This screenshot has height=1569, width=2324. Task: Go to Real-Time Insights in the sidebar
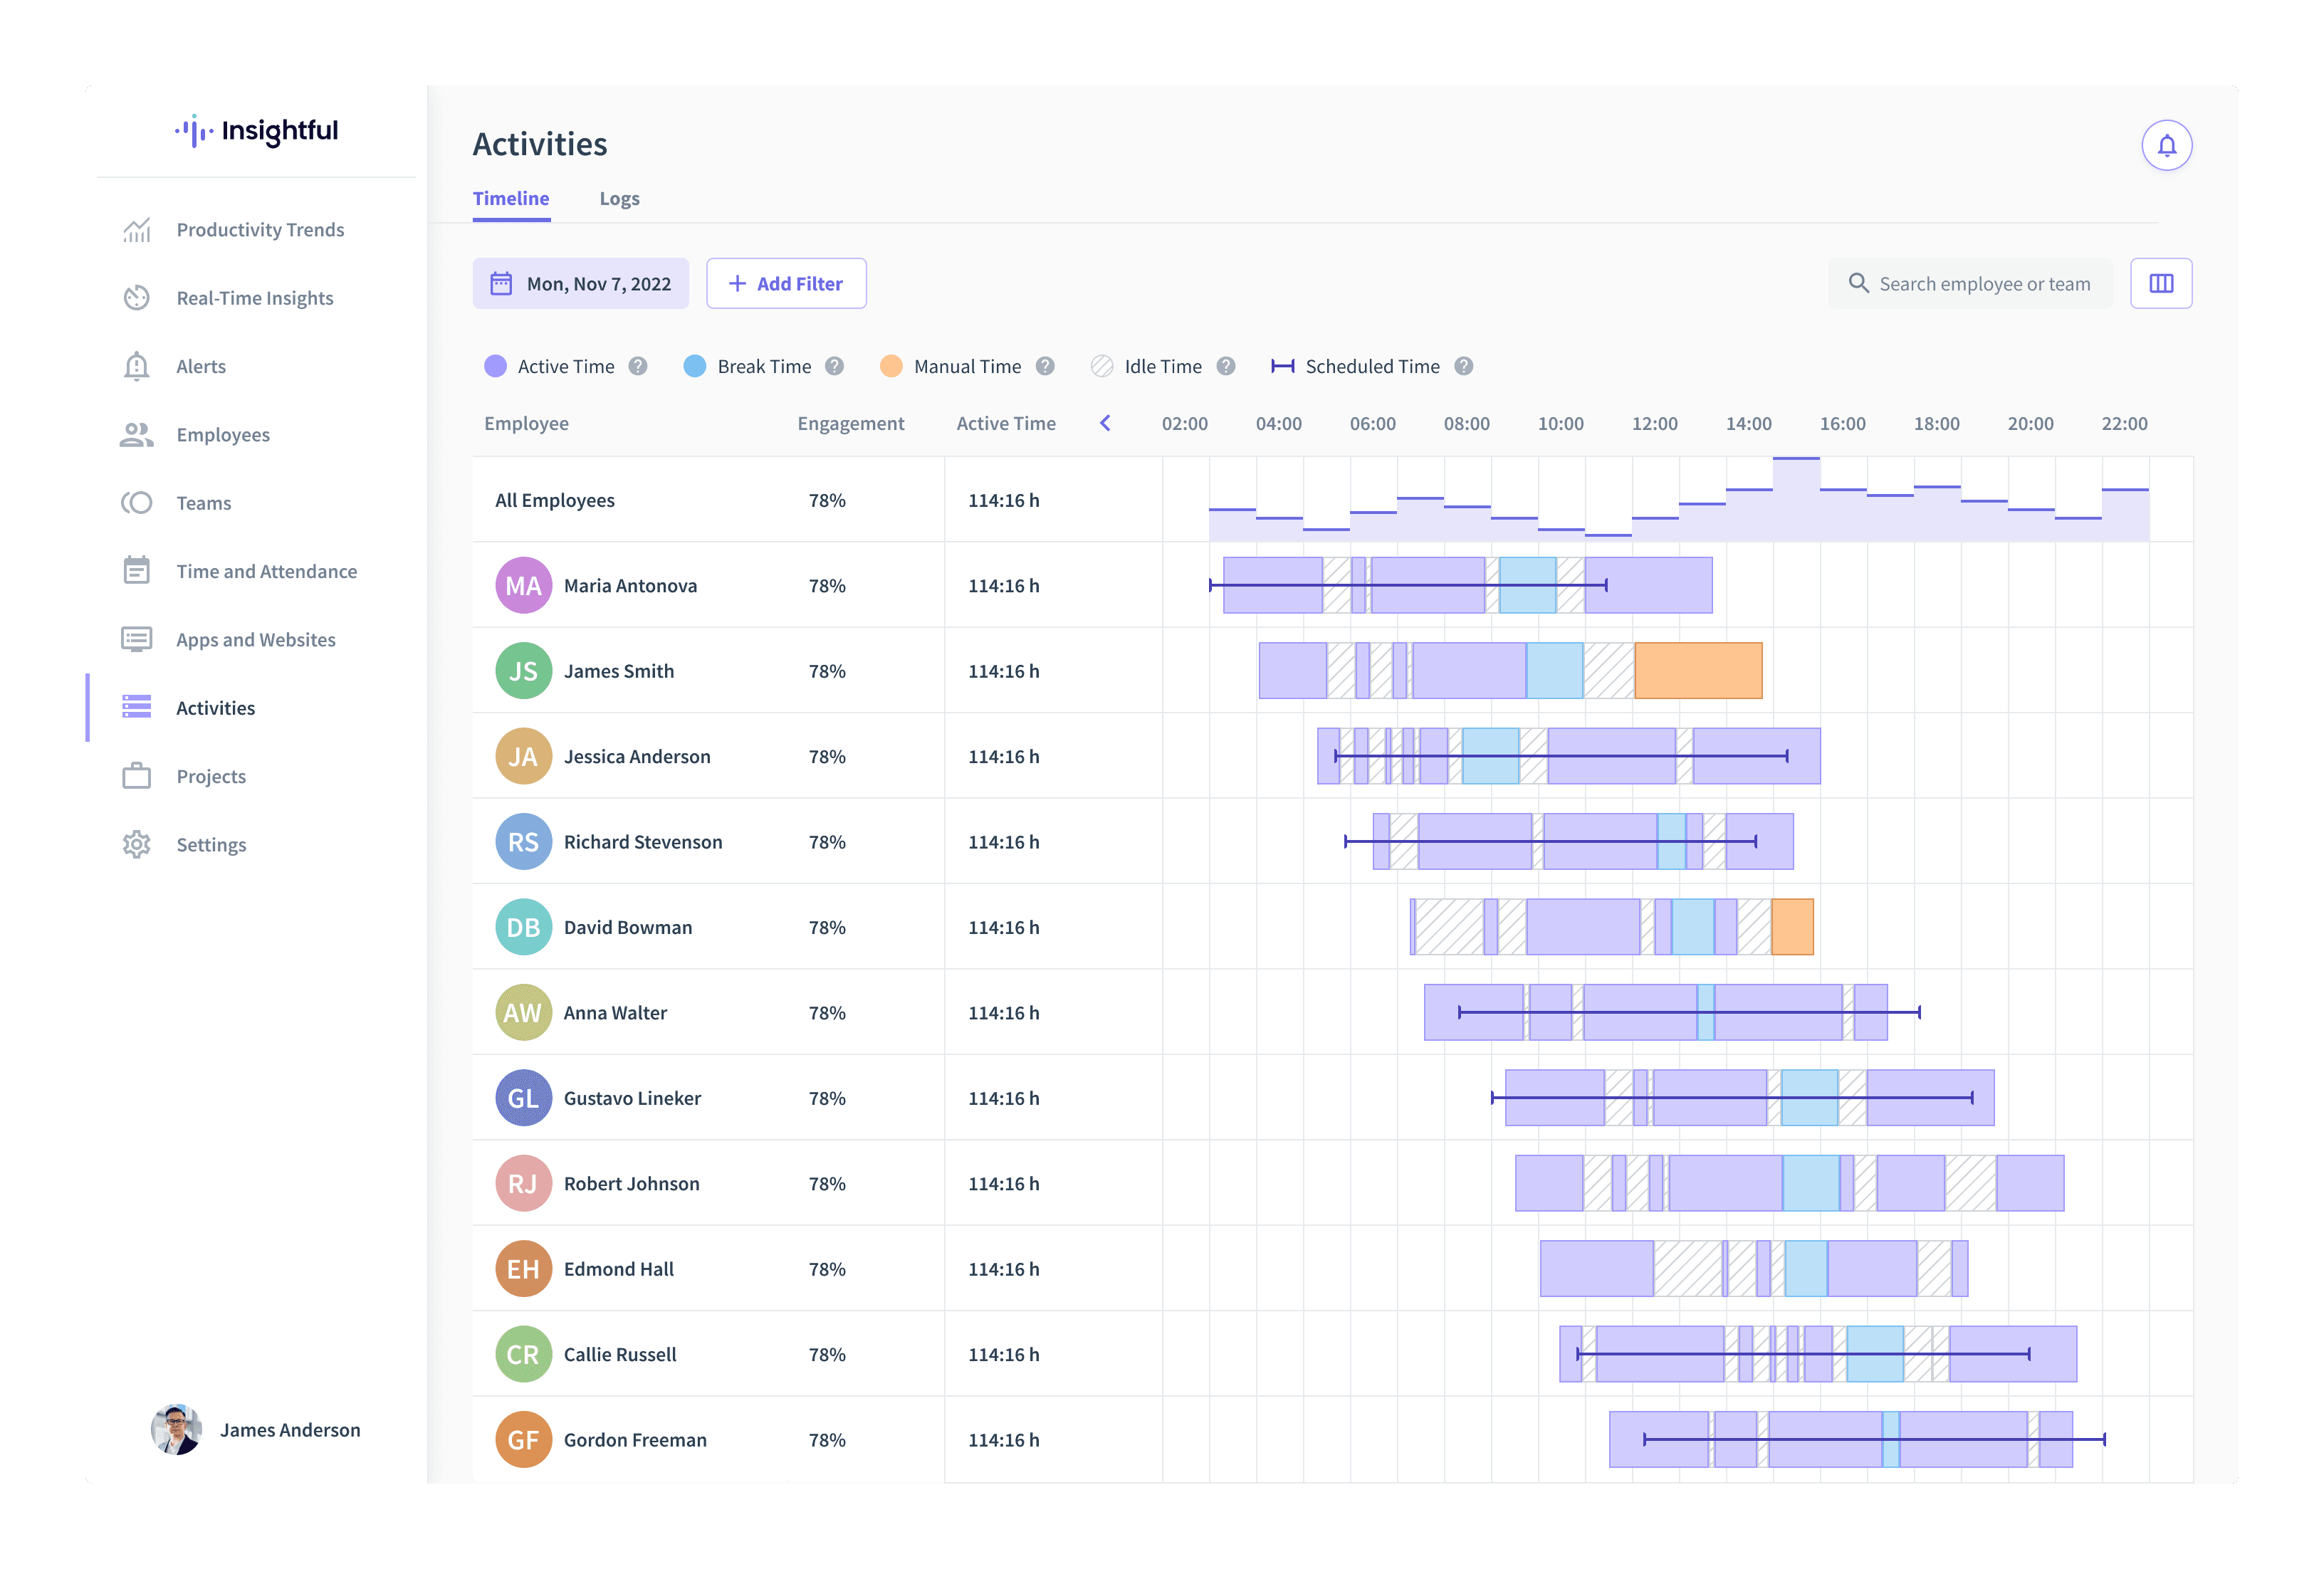(254, 298)
